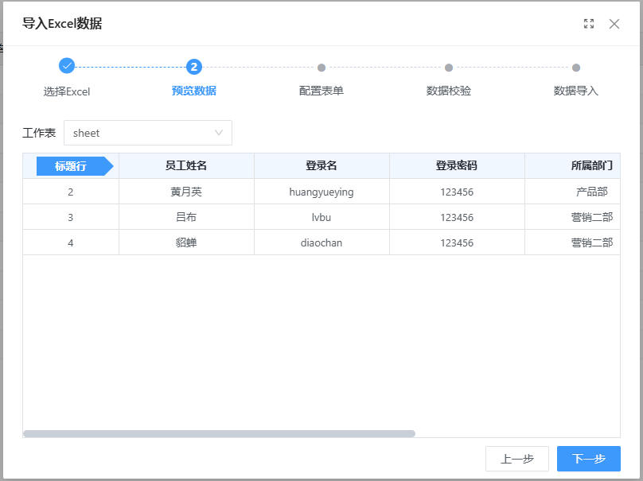643x481 pixels.
Task: Click the 数据校验 step dot
Action: [449, 68]
